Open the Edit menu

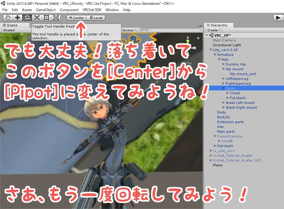[15, 10]
